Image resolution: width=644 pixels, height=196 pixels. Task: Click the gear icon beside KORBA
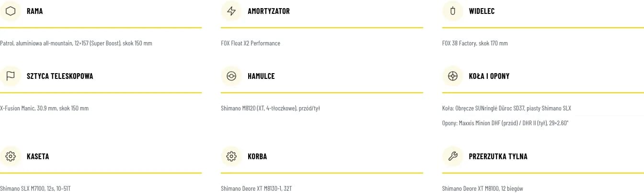click(x=231, y=156)
